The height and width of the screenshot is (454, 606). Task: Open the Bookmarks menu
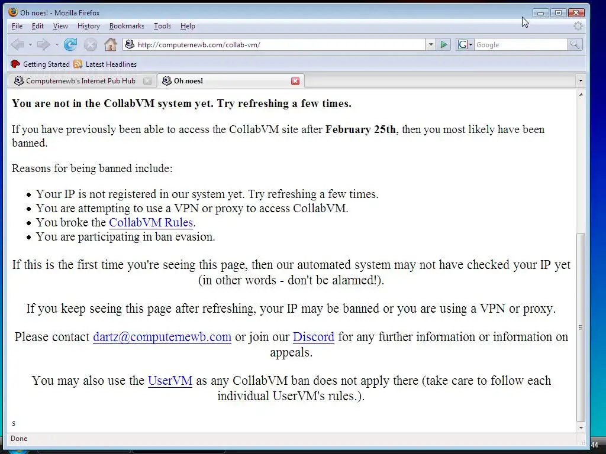127,26
